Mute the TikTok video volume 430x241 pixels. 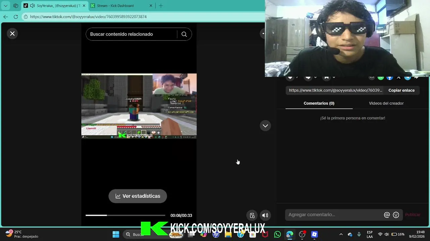pos(265,216)
